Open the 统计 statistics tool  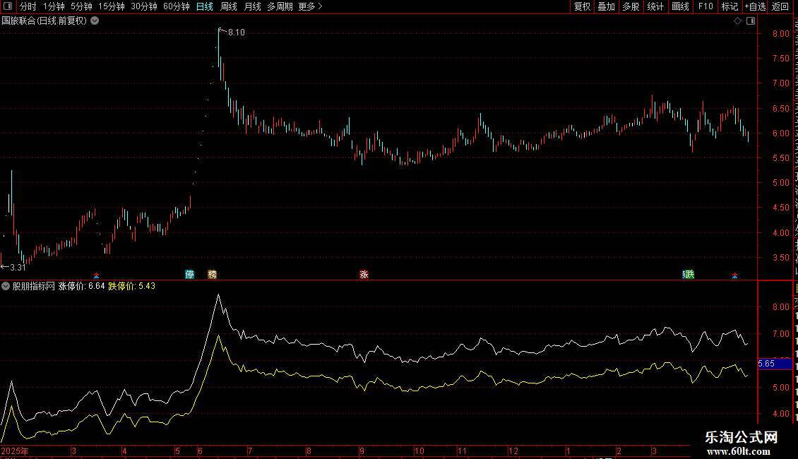tap(655, 6)
